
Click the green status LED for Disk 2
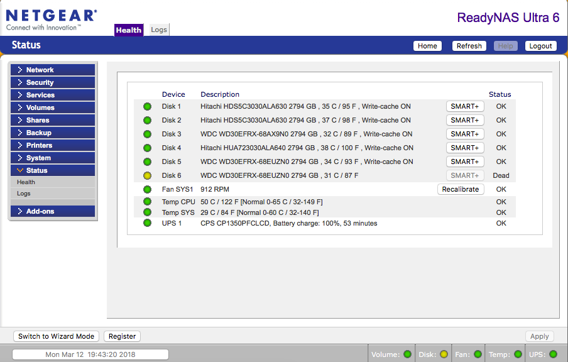pos(147,120)
